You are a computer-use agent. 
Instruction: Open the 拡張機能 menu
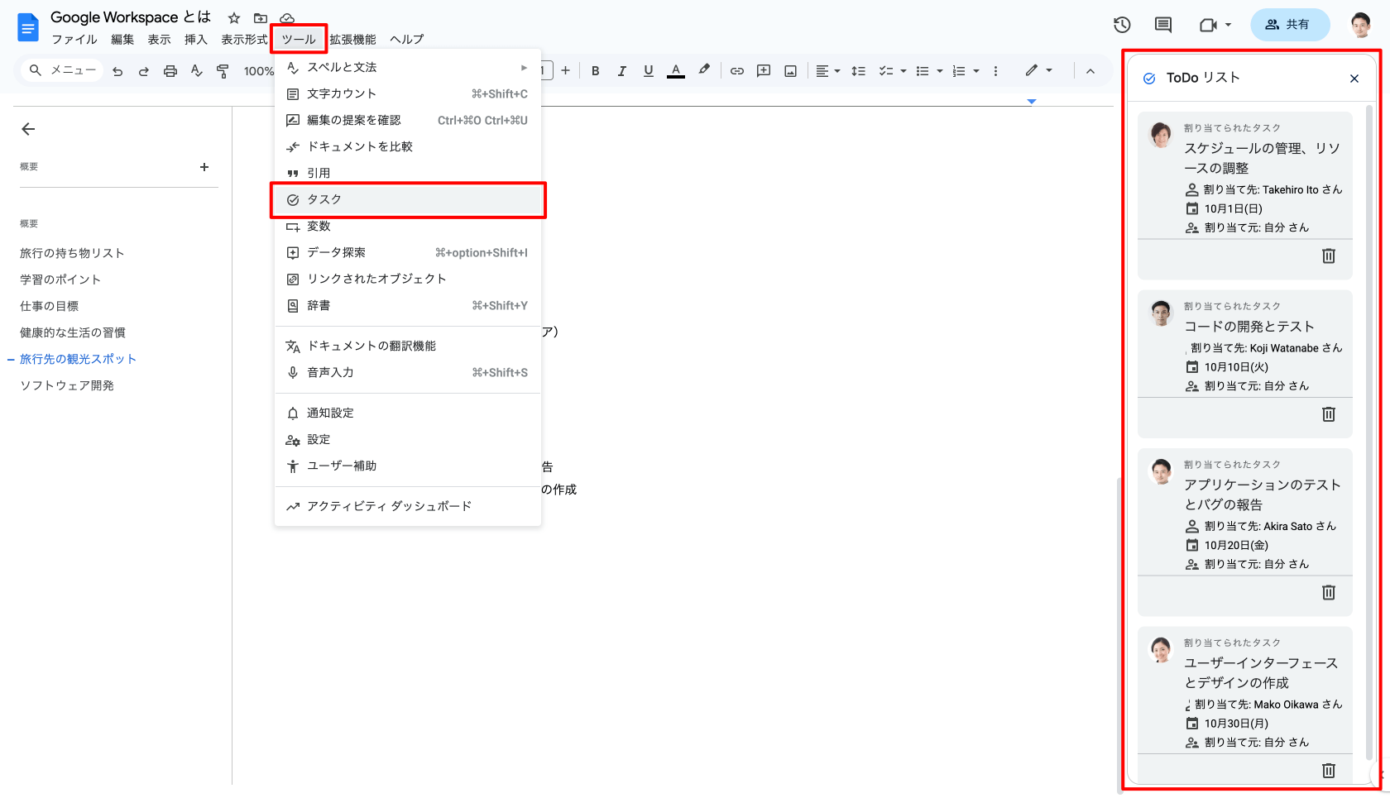pyautogui.click(x=353, y=40)
